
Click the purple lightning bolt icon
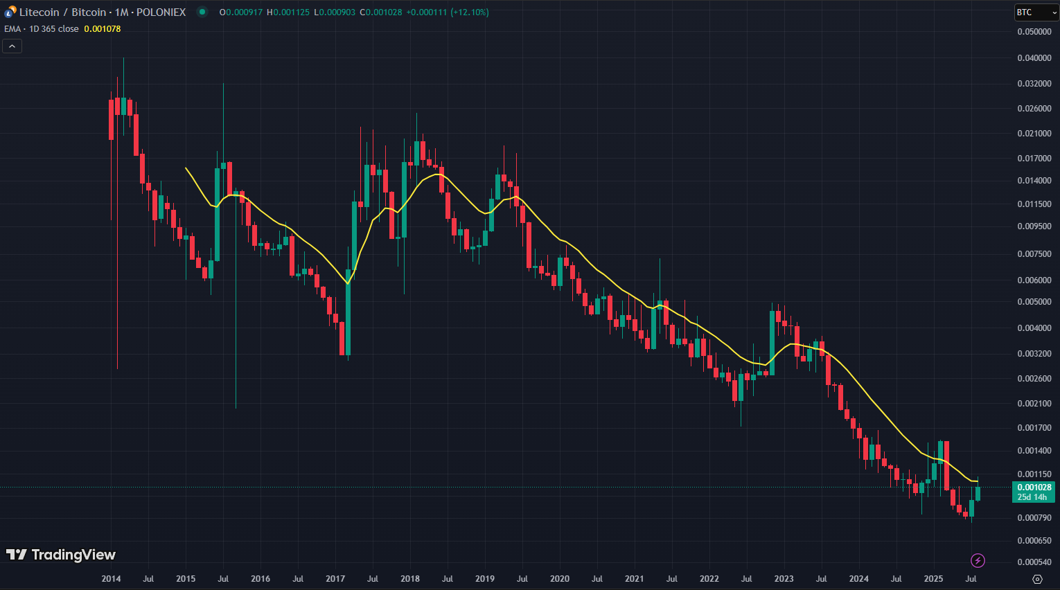[978, 560]
